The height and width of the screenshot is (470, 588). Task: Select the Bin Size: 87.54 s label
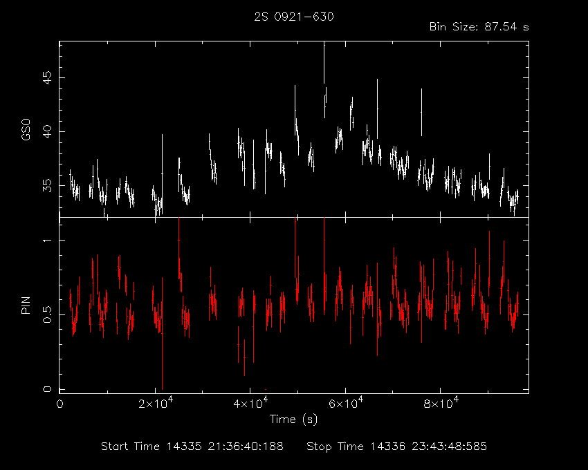pos(479,27)
